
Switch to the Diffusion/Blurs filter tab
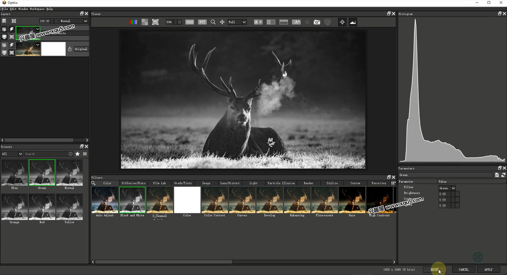(x=133, y=183)
